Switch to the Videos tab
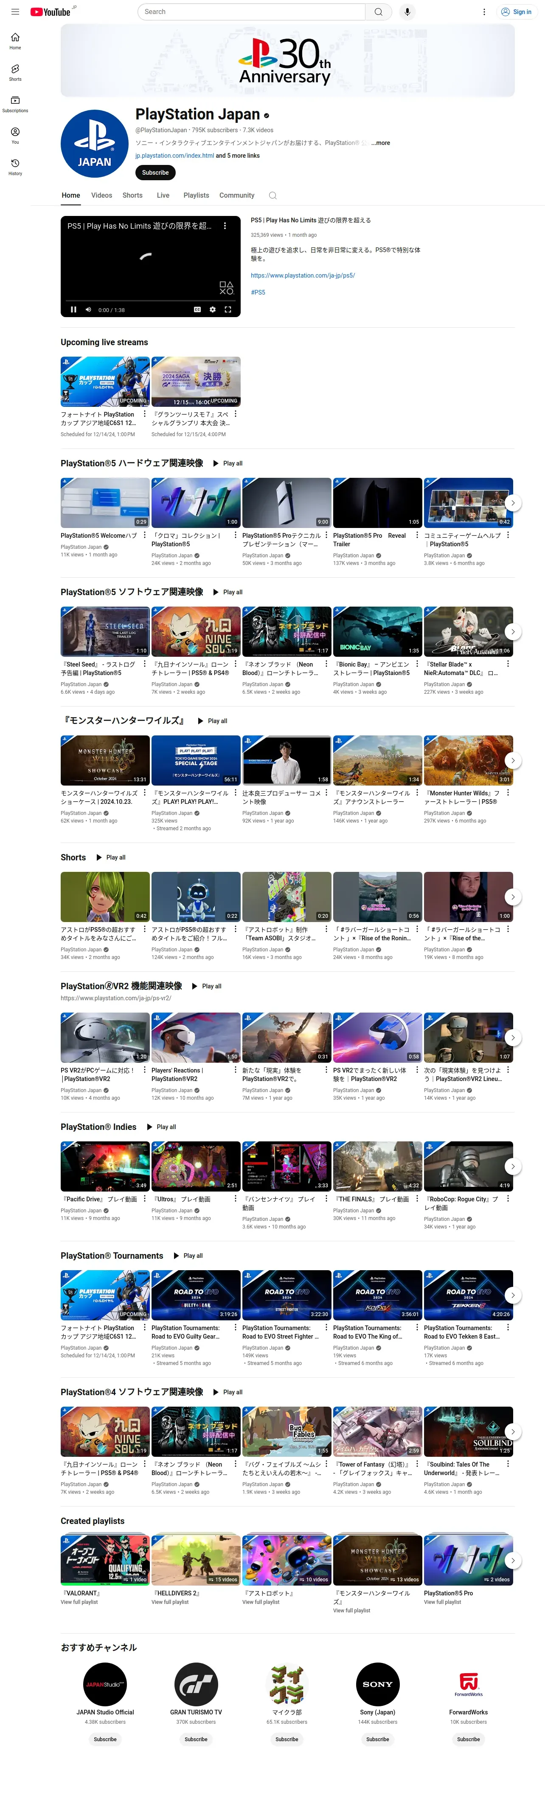 102,196
